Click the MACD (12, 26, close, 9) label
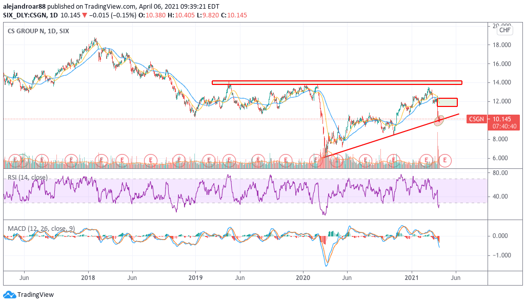This screenshot has width=526, height=304. pyautogui.click(x=41, y=228)
